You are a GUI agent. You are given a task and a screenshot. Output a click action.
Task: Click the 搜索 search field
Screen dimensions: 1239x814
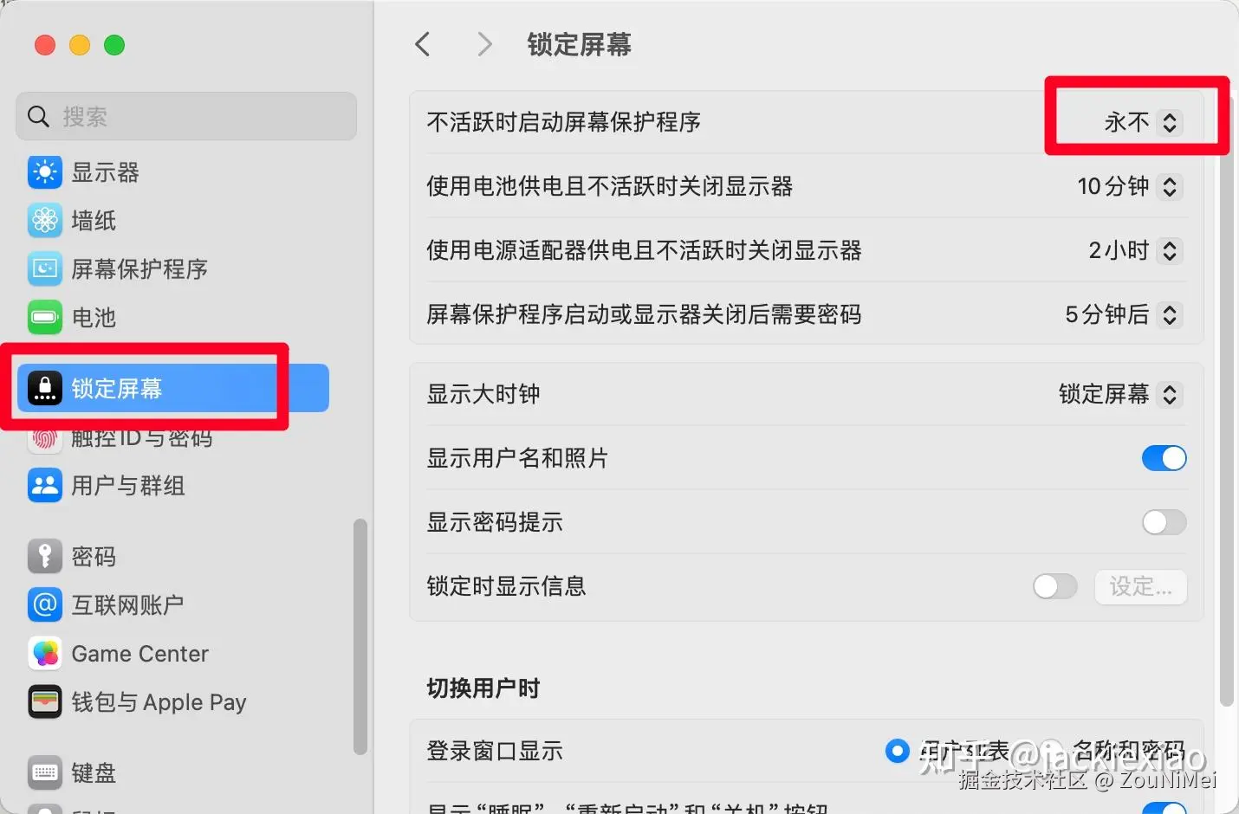[186, 116]
